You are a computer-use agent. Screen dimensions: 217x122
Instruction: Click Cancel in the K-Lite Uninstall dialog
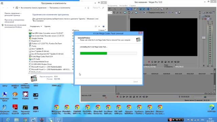(x=135, y=82)
